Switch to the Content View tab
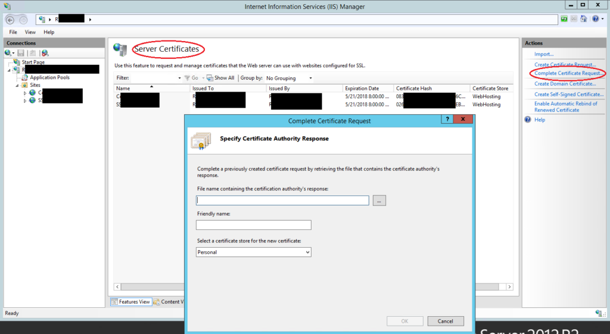 [x=169, y=302]
